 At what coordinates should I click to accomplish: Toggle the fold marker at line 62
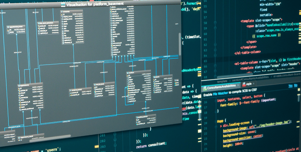215,45
